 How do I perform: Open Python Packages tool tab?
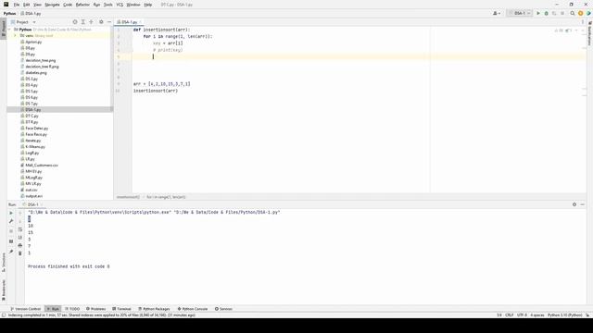tap(154, 309)
